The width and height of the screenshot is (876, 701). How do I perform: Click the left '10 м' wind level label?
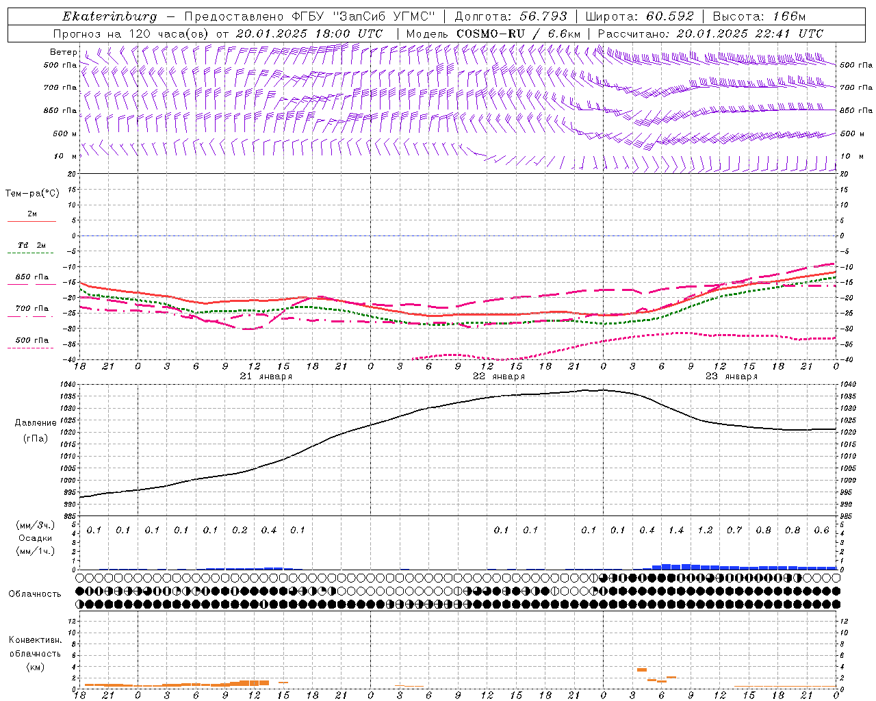coord(65,156)
